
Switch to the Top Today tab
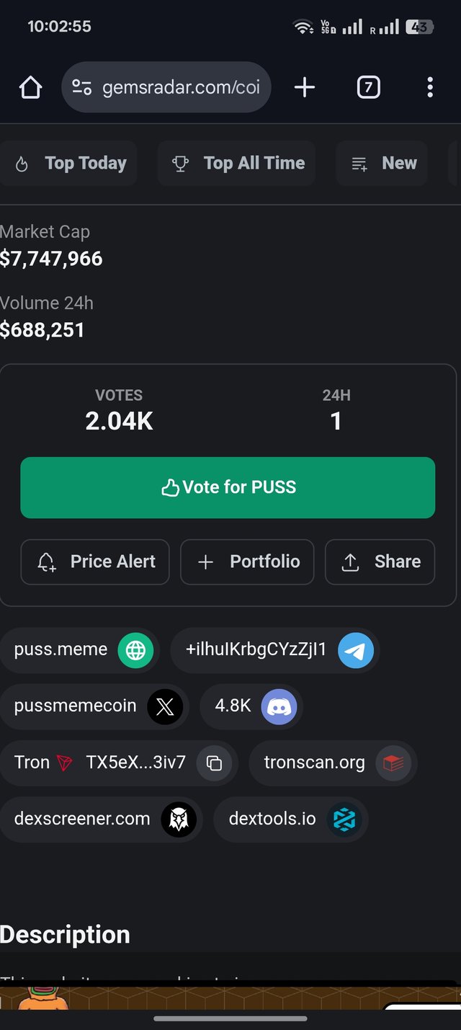point(71,164)
